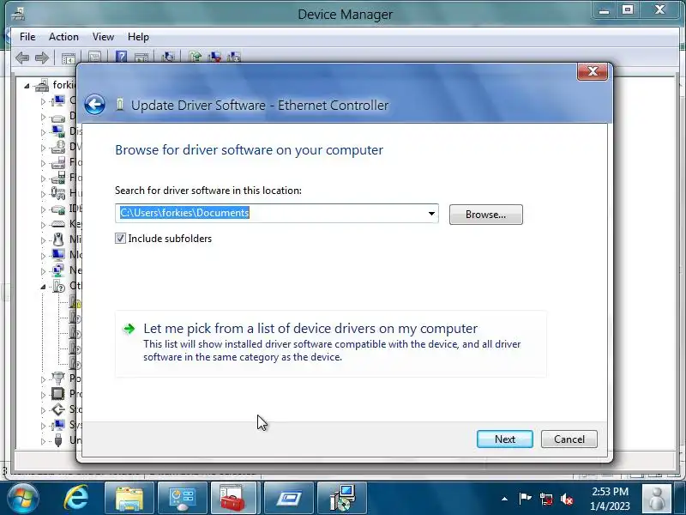Switch to the monitor-and-disc setup taskbar button
Viewport: 686px width, 515px height.
pyautogui.click(x=342, y=499)
